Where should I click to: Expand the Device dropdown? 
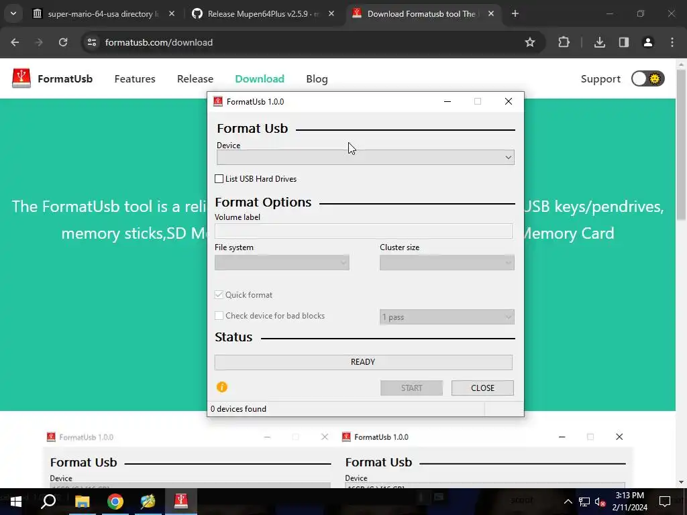(x=366, y=157)
